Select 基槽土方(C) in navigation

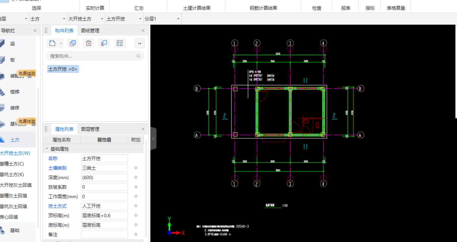click(12, 164)
